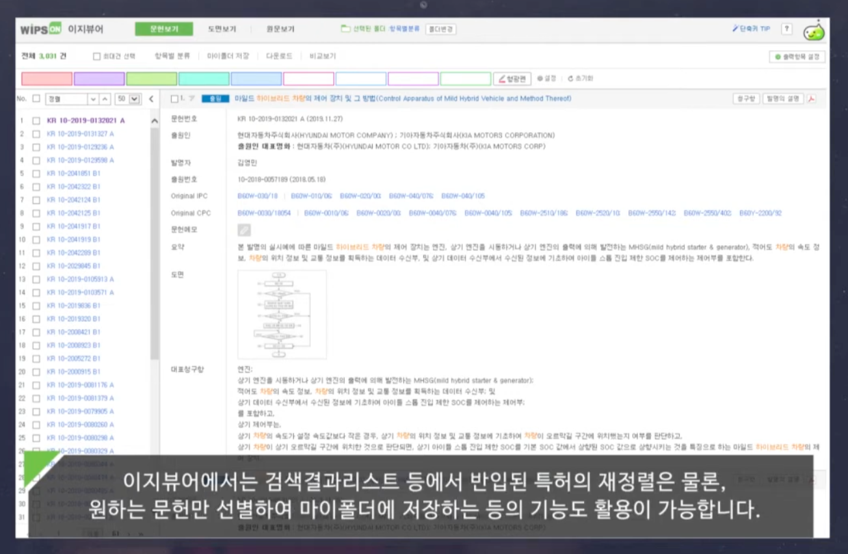The width and height of the screenshot is (848, 554).
Task: Click 초기화 reset icon
Action: [581, 79]
